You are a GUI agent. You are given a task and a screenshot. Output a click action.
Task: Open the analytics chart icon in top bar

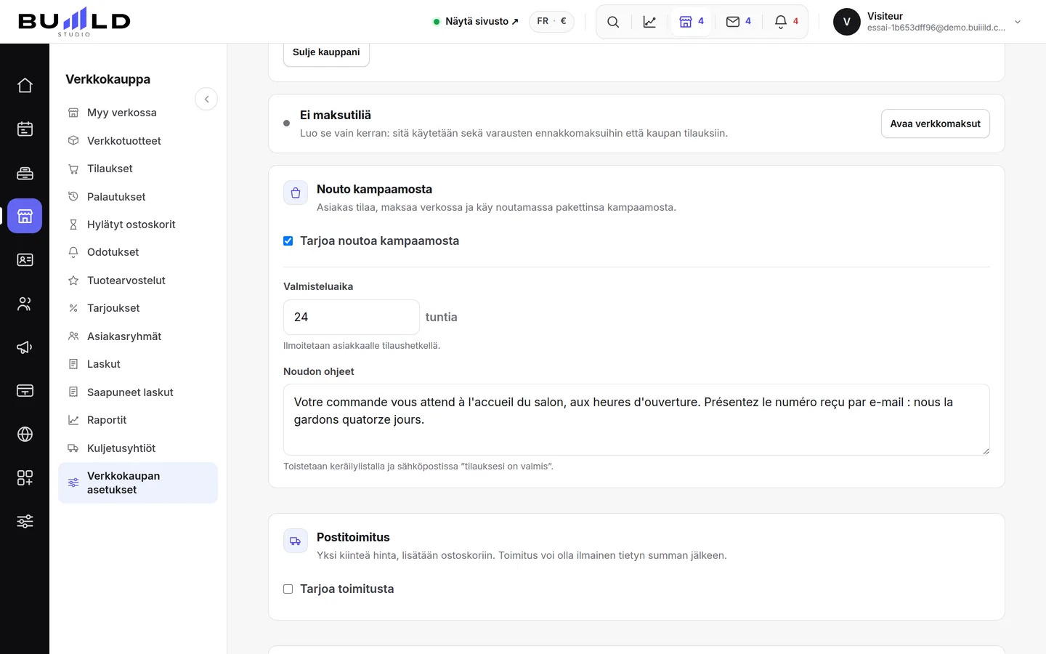(649, 22)
